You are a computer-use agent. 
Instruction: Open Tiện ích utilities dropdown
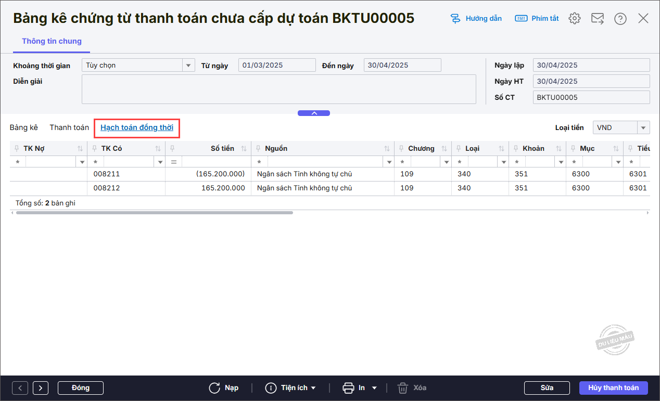point(290,388)
